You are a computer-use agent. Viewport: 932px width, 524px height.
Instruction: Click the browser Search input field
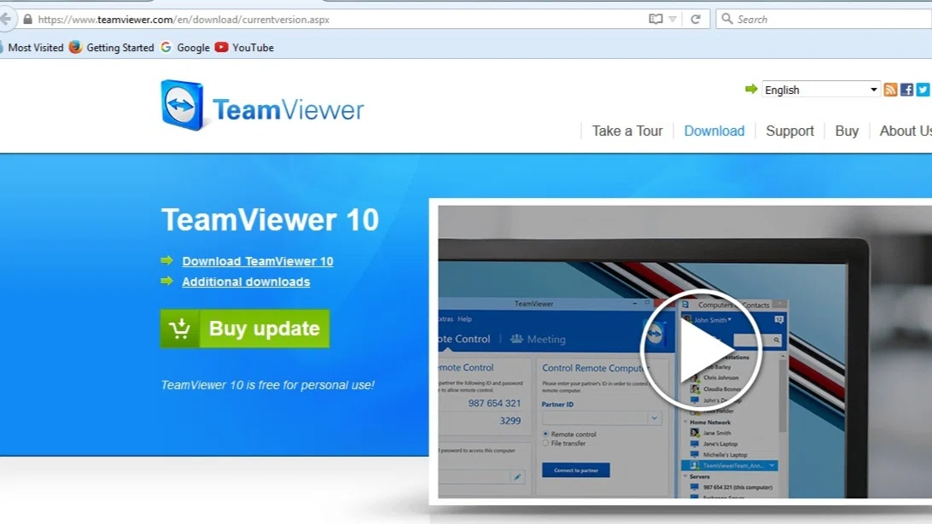tap(824, 19)
